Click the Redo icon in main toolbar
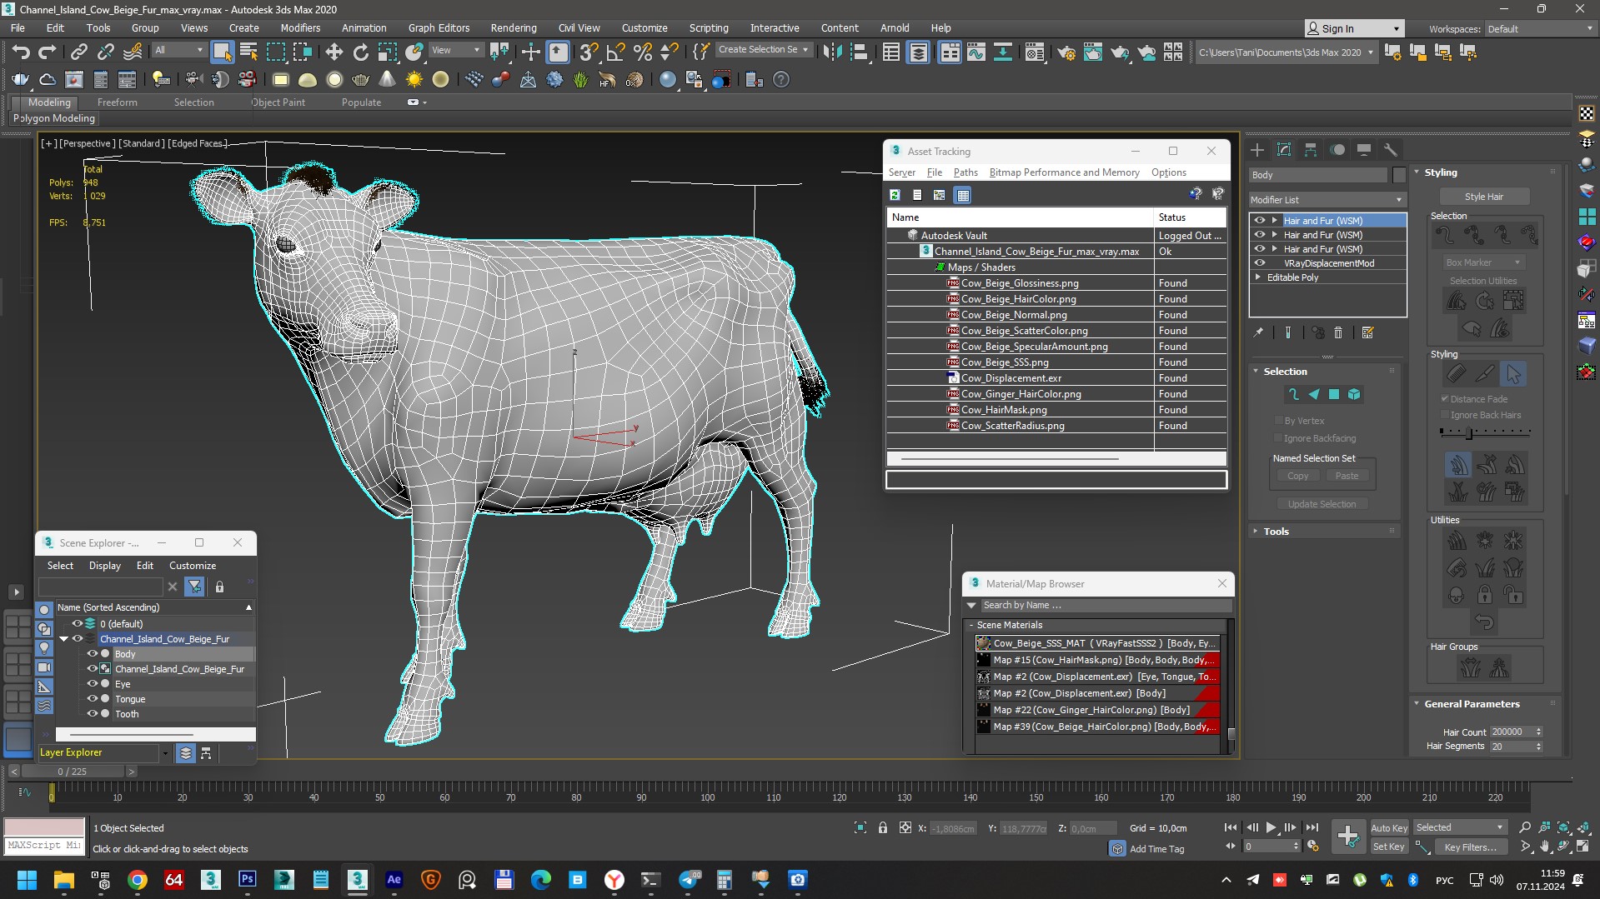1600x899 pixels. click(48, 52)
